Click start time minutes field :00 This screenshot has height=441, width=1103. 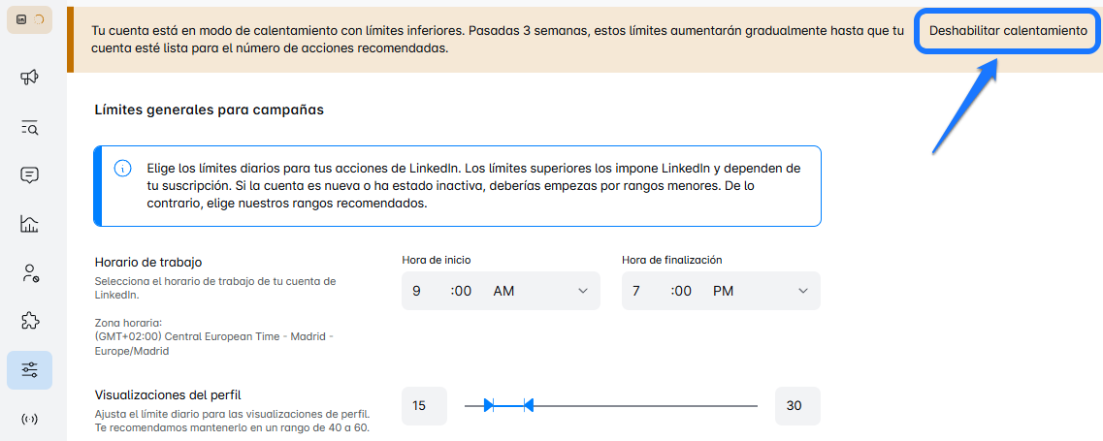pos(462,291)
